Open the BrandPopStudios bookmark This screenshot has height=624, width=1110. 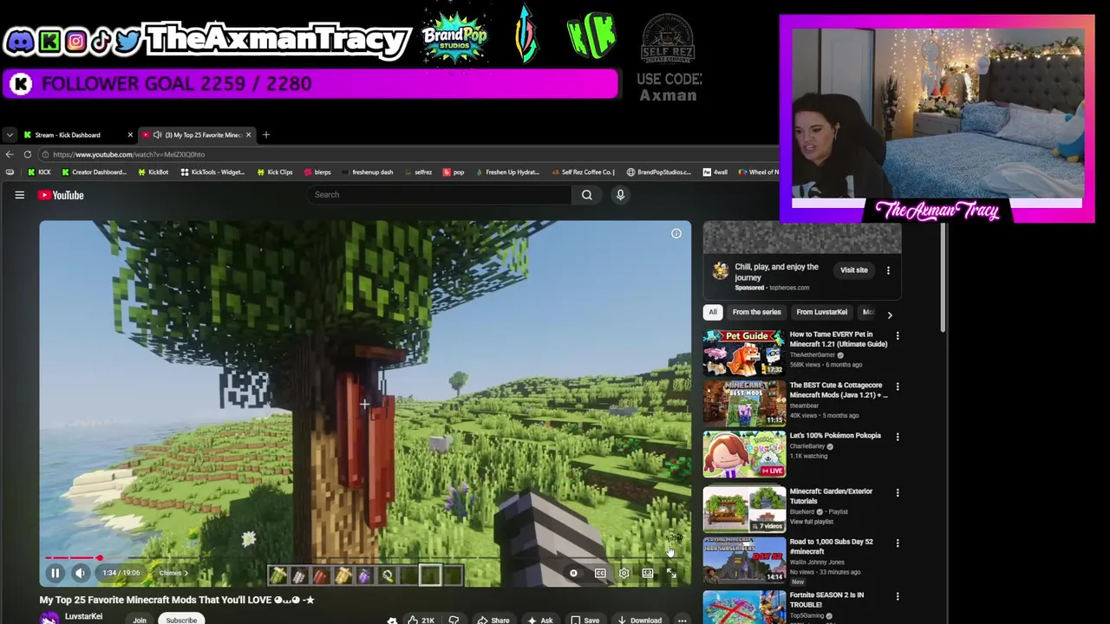[x=658, y=172]
